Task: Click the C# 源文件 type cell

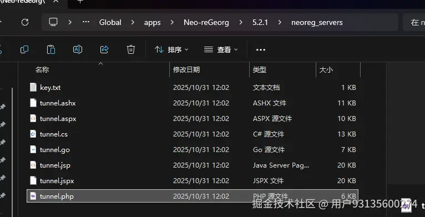Action: tap(269, 134)
